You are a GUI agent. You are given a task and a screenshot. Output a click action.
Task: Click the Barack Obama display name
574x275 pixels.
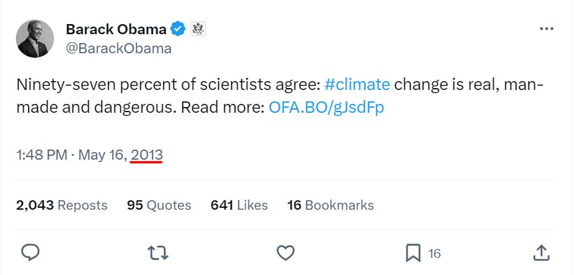(116, 29)
